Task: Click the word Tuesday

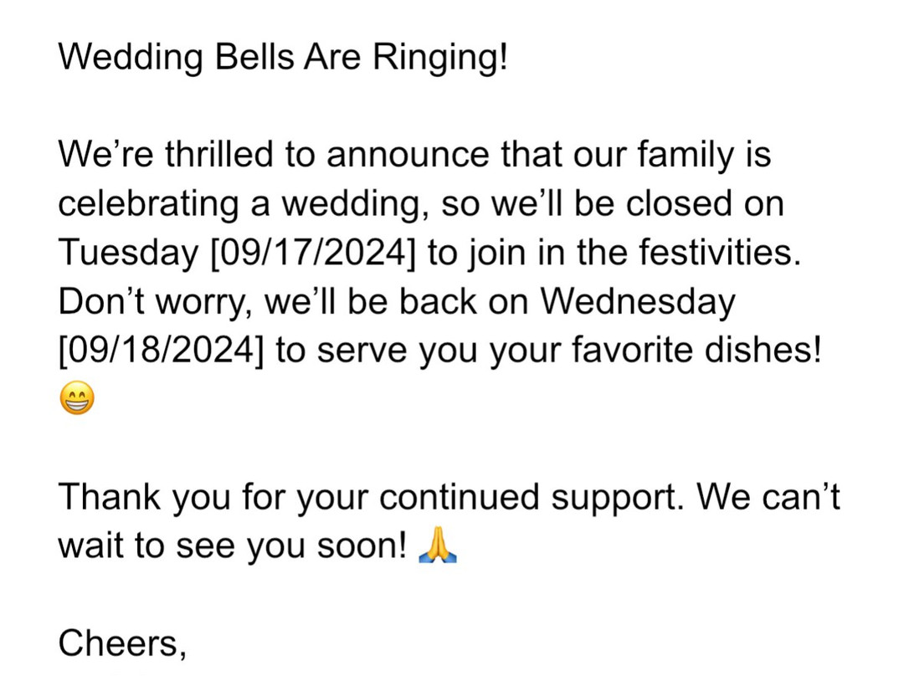Action: pos(128,253)
